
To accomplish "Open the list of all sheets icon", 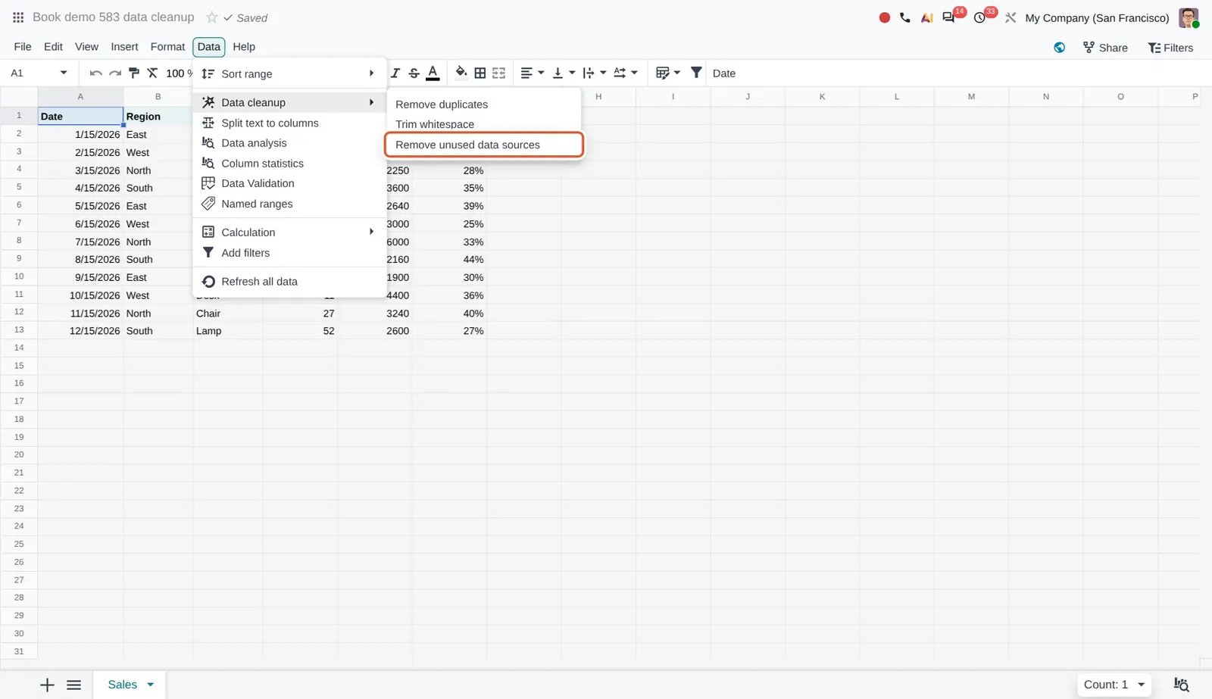I will [73, 685].
